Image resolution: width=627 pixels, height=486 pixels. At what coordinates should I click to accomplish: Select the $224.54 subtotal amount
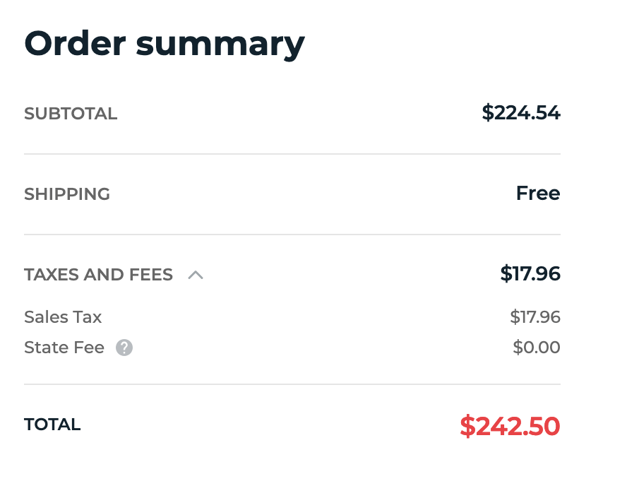(521, 113)
